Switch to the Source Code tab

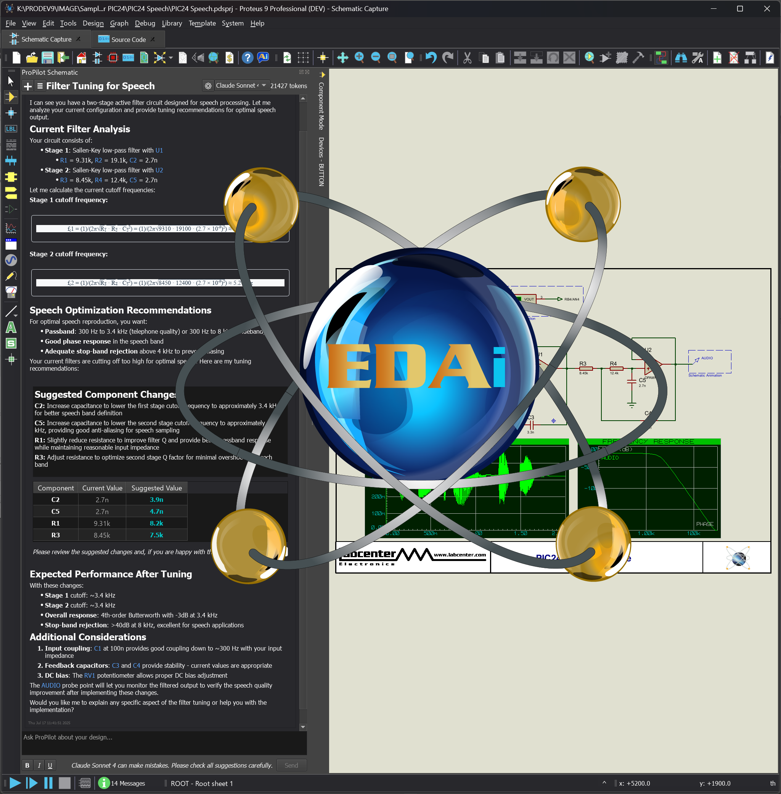128,39
